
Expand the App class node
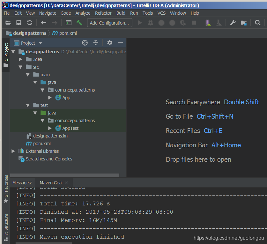coord(50,98)
